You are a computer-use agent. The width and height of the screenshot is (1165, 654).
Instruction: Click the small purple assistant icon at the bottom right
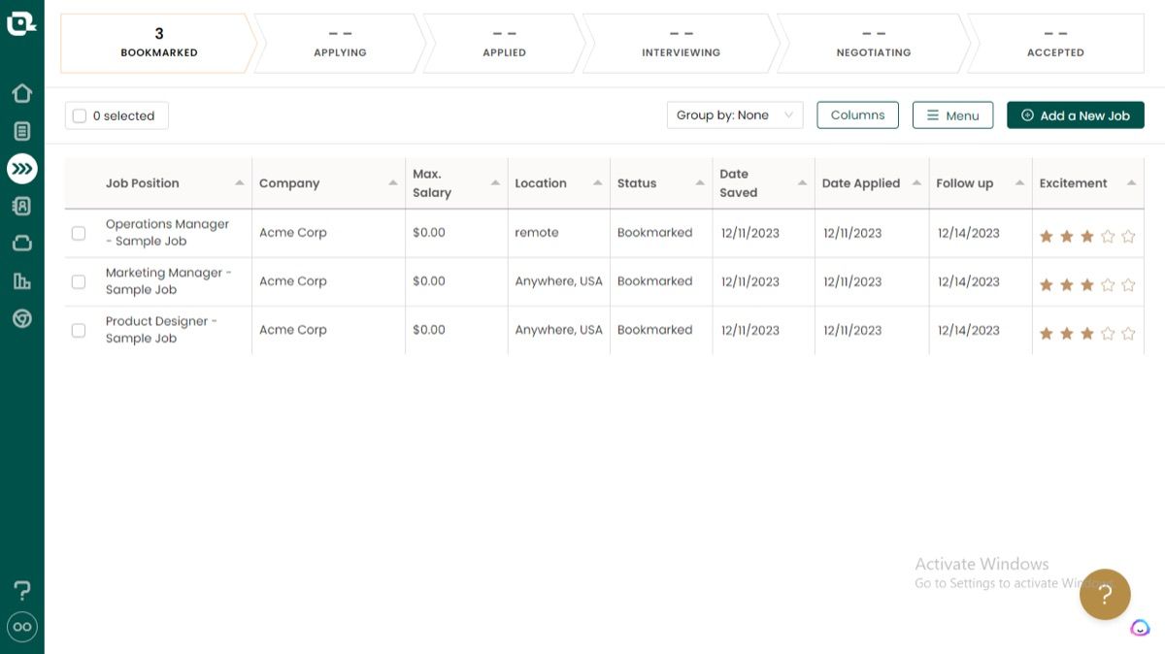tap(1140, 628)
